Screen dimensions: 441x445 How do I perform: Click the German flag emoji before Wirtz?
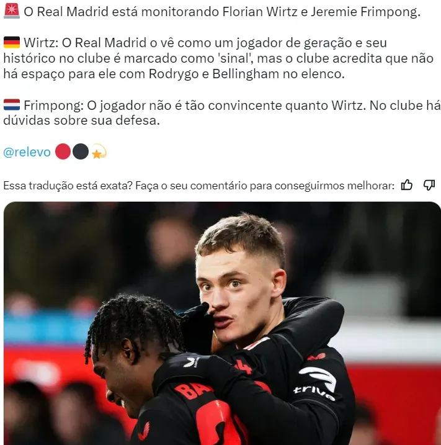coord(12,43)
